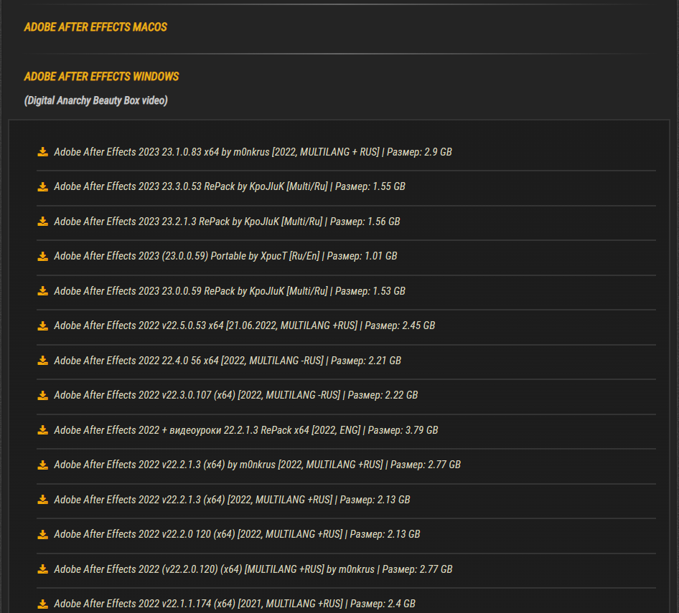Open After Effects 2022 v22.3.0.107 (x64) link
The width and height of the screenshot is (679, 613).
click(236, 395)
